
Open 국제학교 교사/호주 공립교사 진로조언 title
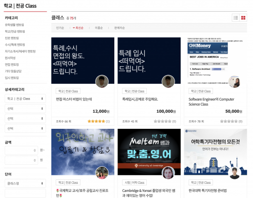click(x=82, y=193)
